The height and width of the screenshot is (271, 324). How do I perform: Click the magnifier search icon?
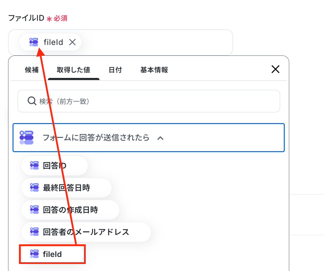click(32, 101)
